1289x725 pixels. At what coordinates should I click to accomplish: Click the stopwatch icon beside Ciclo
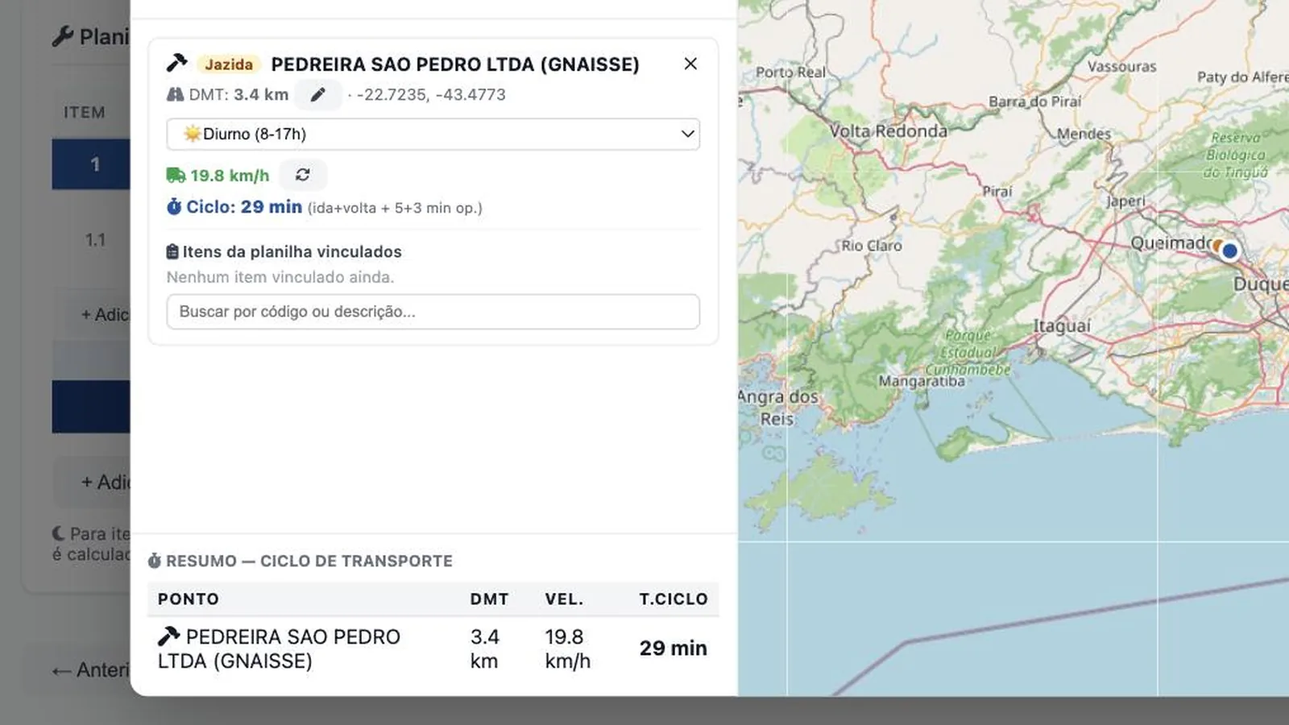[x=174, y=207]
